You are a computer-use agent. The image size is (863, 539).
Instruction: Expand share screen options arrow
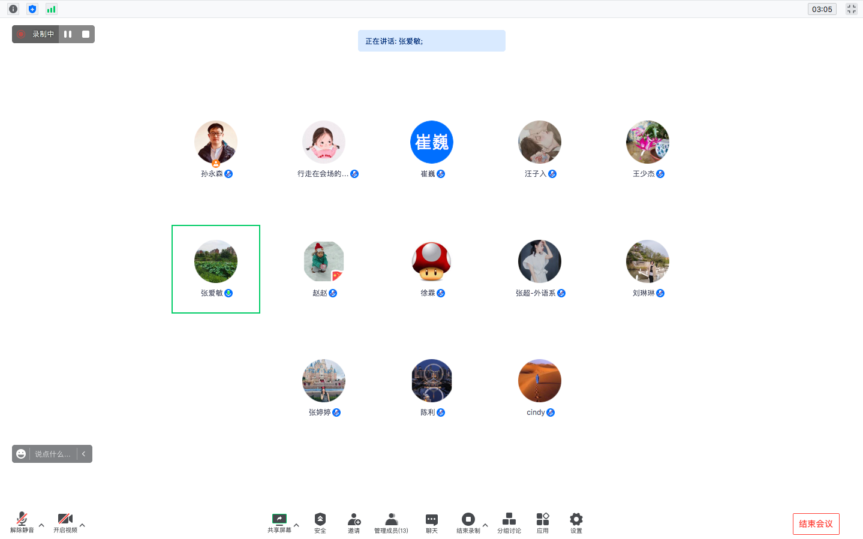(296, 525)
